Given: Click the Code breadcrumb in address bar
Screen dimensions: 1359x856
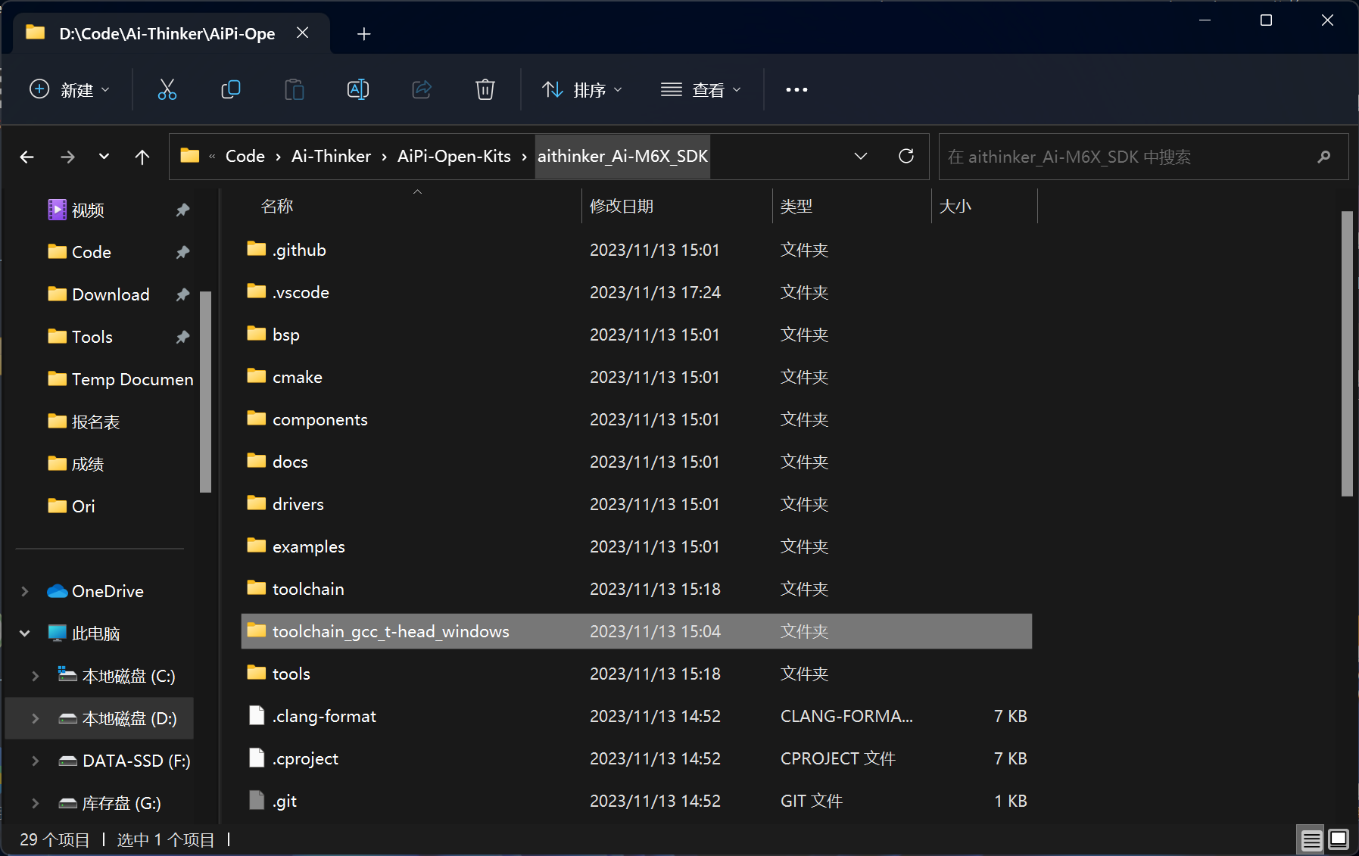Looking at the screenshot, I should coord(245,156).
